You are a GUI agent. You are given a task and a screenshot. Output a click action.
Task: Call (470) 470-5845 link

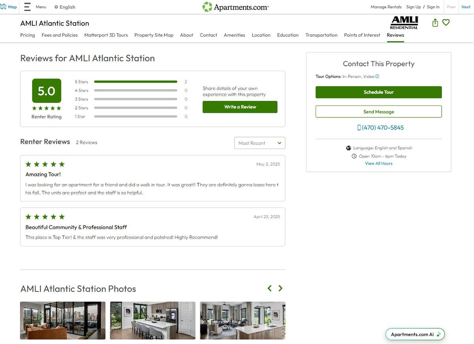click(383, 128)
